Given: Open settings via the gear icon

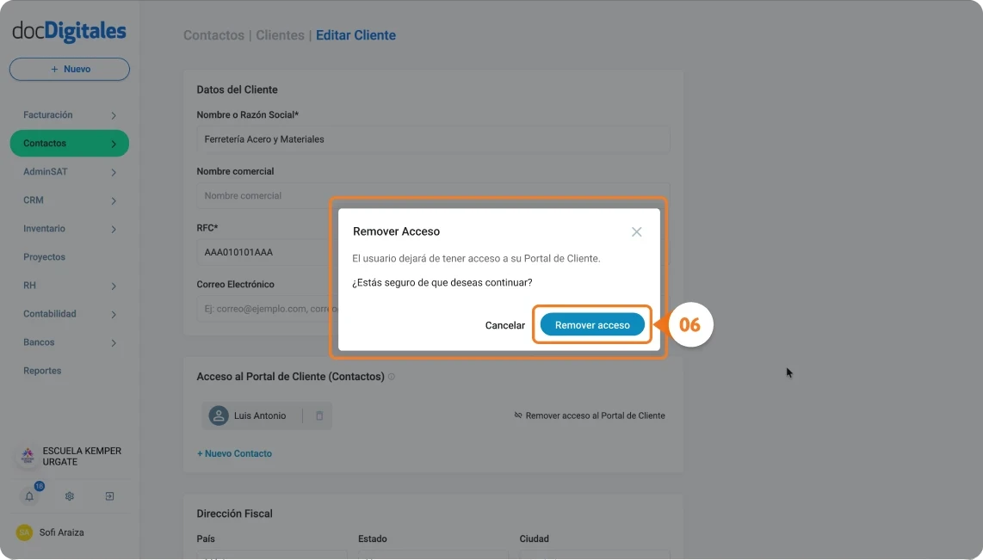Looking at the screenshot, I should pos(69,495).
